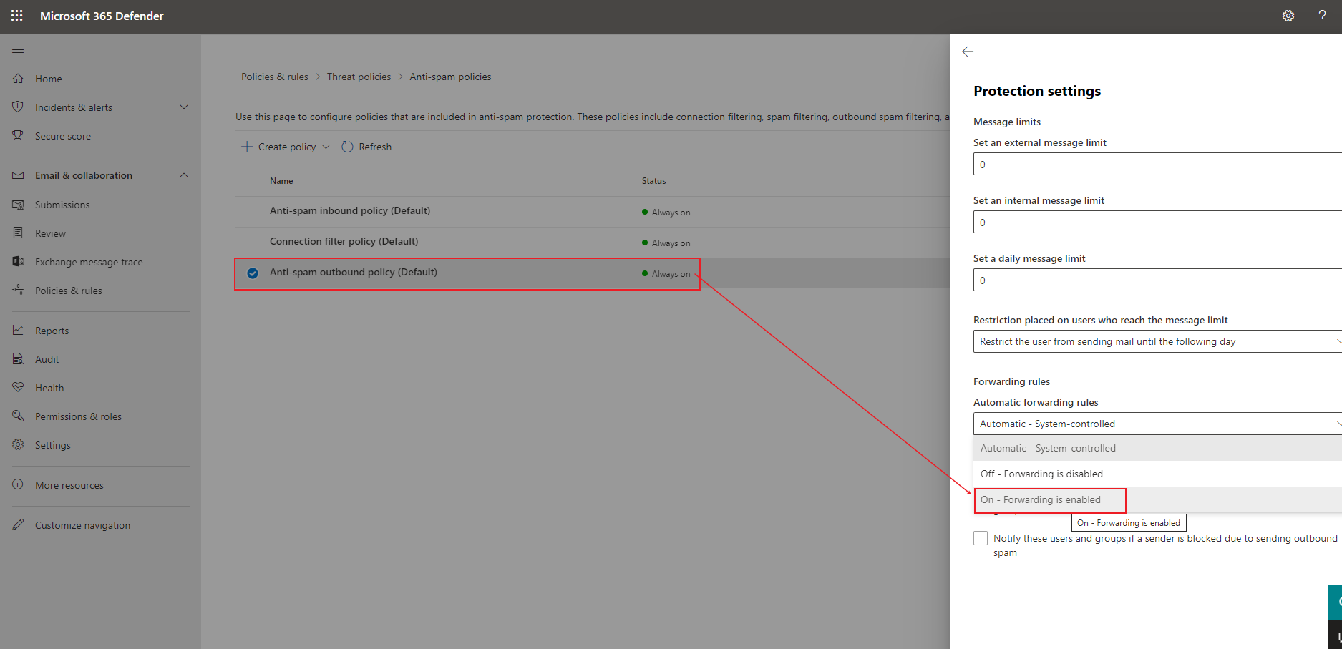Viewport: 1342px width, 649px height.
Task: Open the Automatic forwarding rules dropdown
Action: [x=1157, y=424]
